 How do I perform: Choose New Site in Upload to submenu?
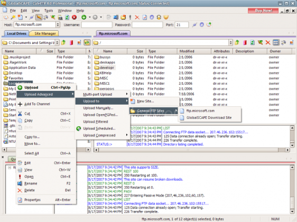[x=154, y=101]
